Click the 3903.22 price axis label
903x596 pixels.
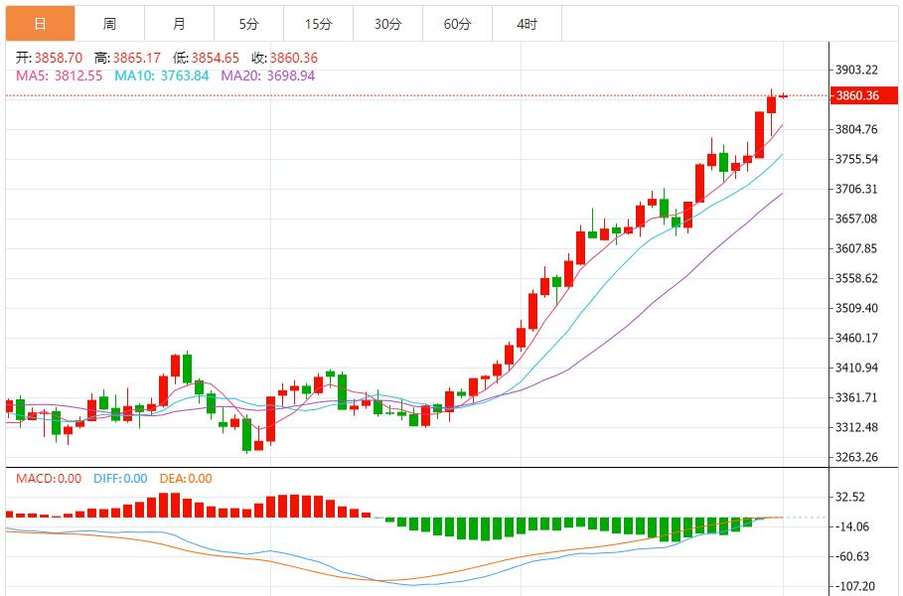point(857,70)
